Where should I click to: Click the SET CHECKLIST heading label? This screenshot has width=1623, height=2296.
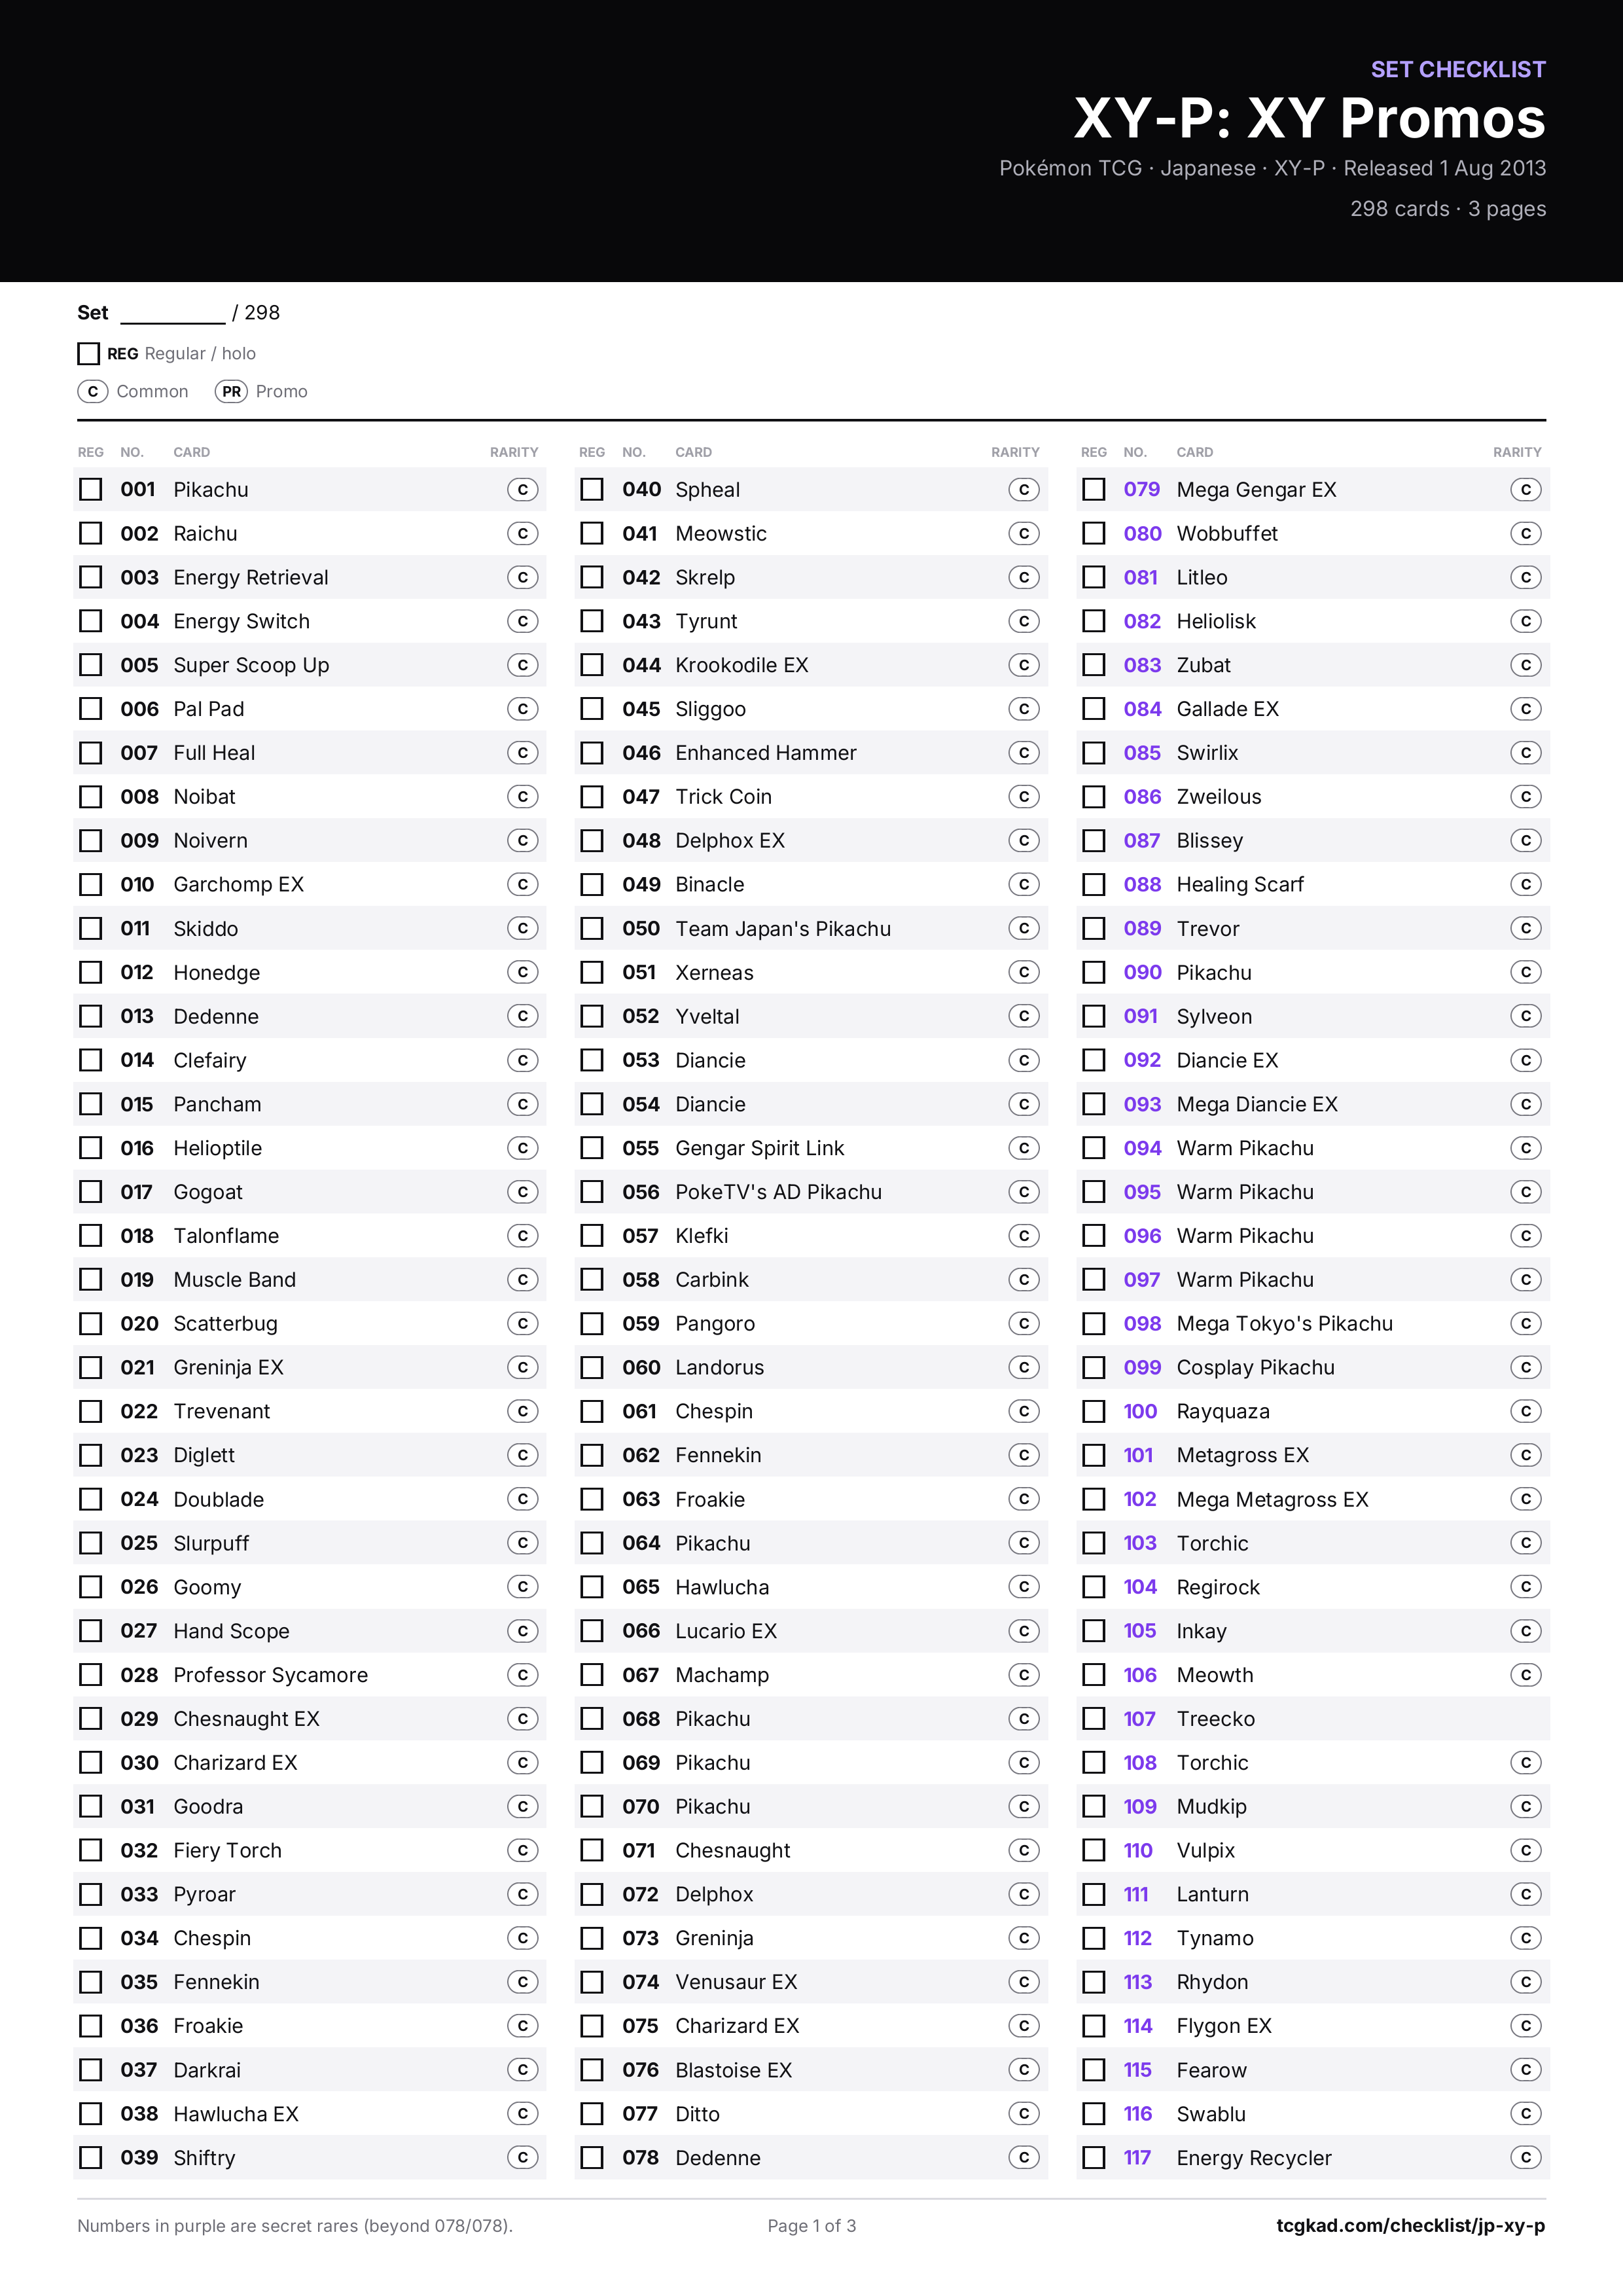pyautogui.click(x=1458, y=69)
